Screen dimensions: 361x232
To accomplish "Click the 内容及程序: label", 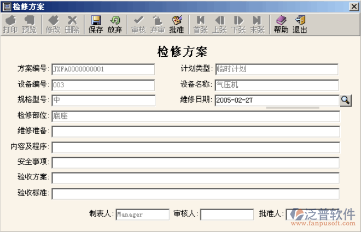I will (30, 146).
